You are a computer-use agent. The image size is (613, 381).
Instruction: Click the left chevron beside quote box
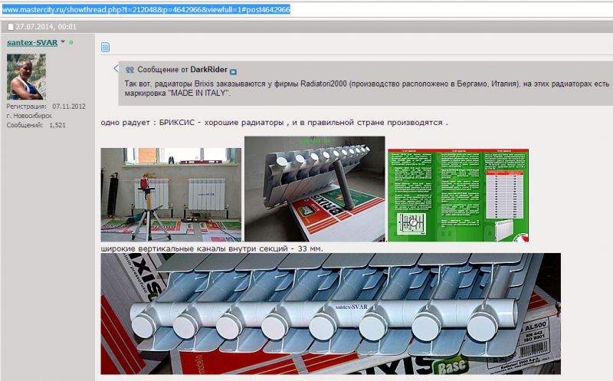[115, 68]
